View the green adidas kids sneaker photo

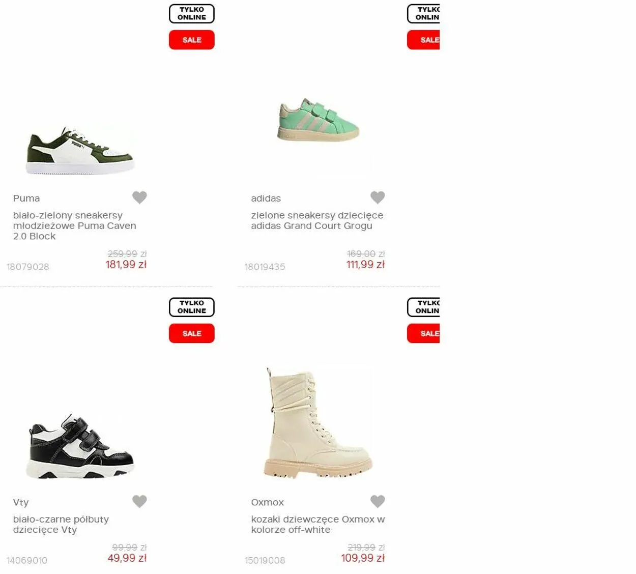coord(318,120)
